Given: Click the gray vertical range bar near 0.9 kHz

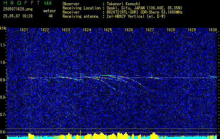Looking at the screenshot, I should [7, 80].
